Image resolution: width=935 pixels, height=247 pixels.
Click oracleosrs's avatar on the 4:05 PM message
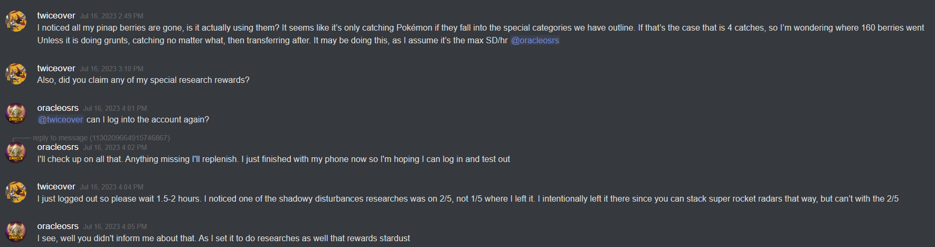pos(16,232)
